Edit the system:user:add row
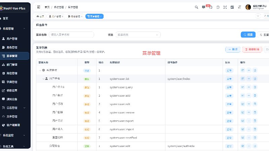 click(243, 95)
